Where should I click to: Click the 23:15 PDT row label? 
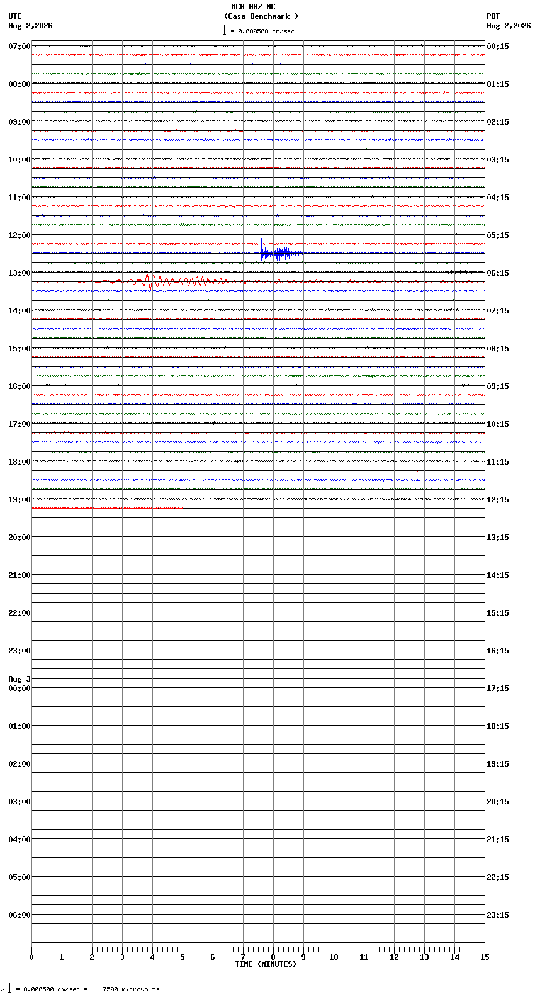pyautogui.click(x=498, y=915)
